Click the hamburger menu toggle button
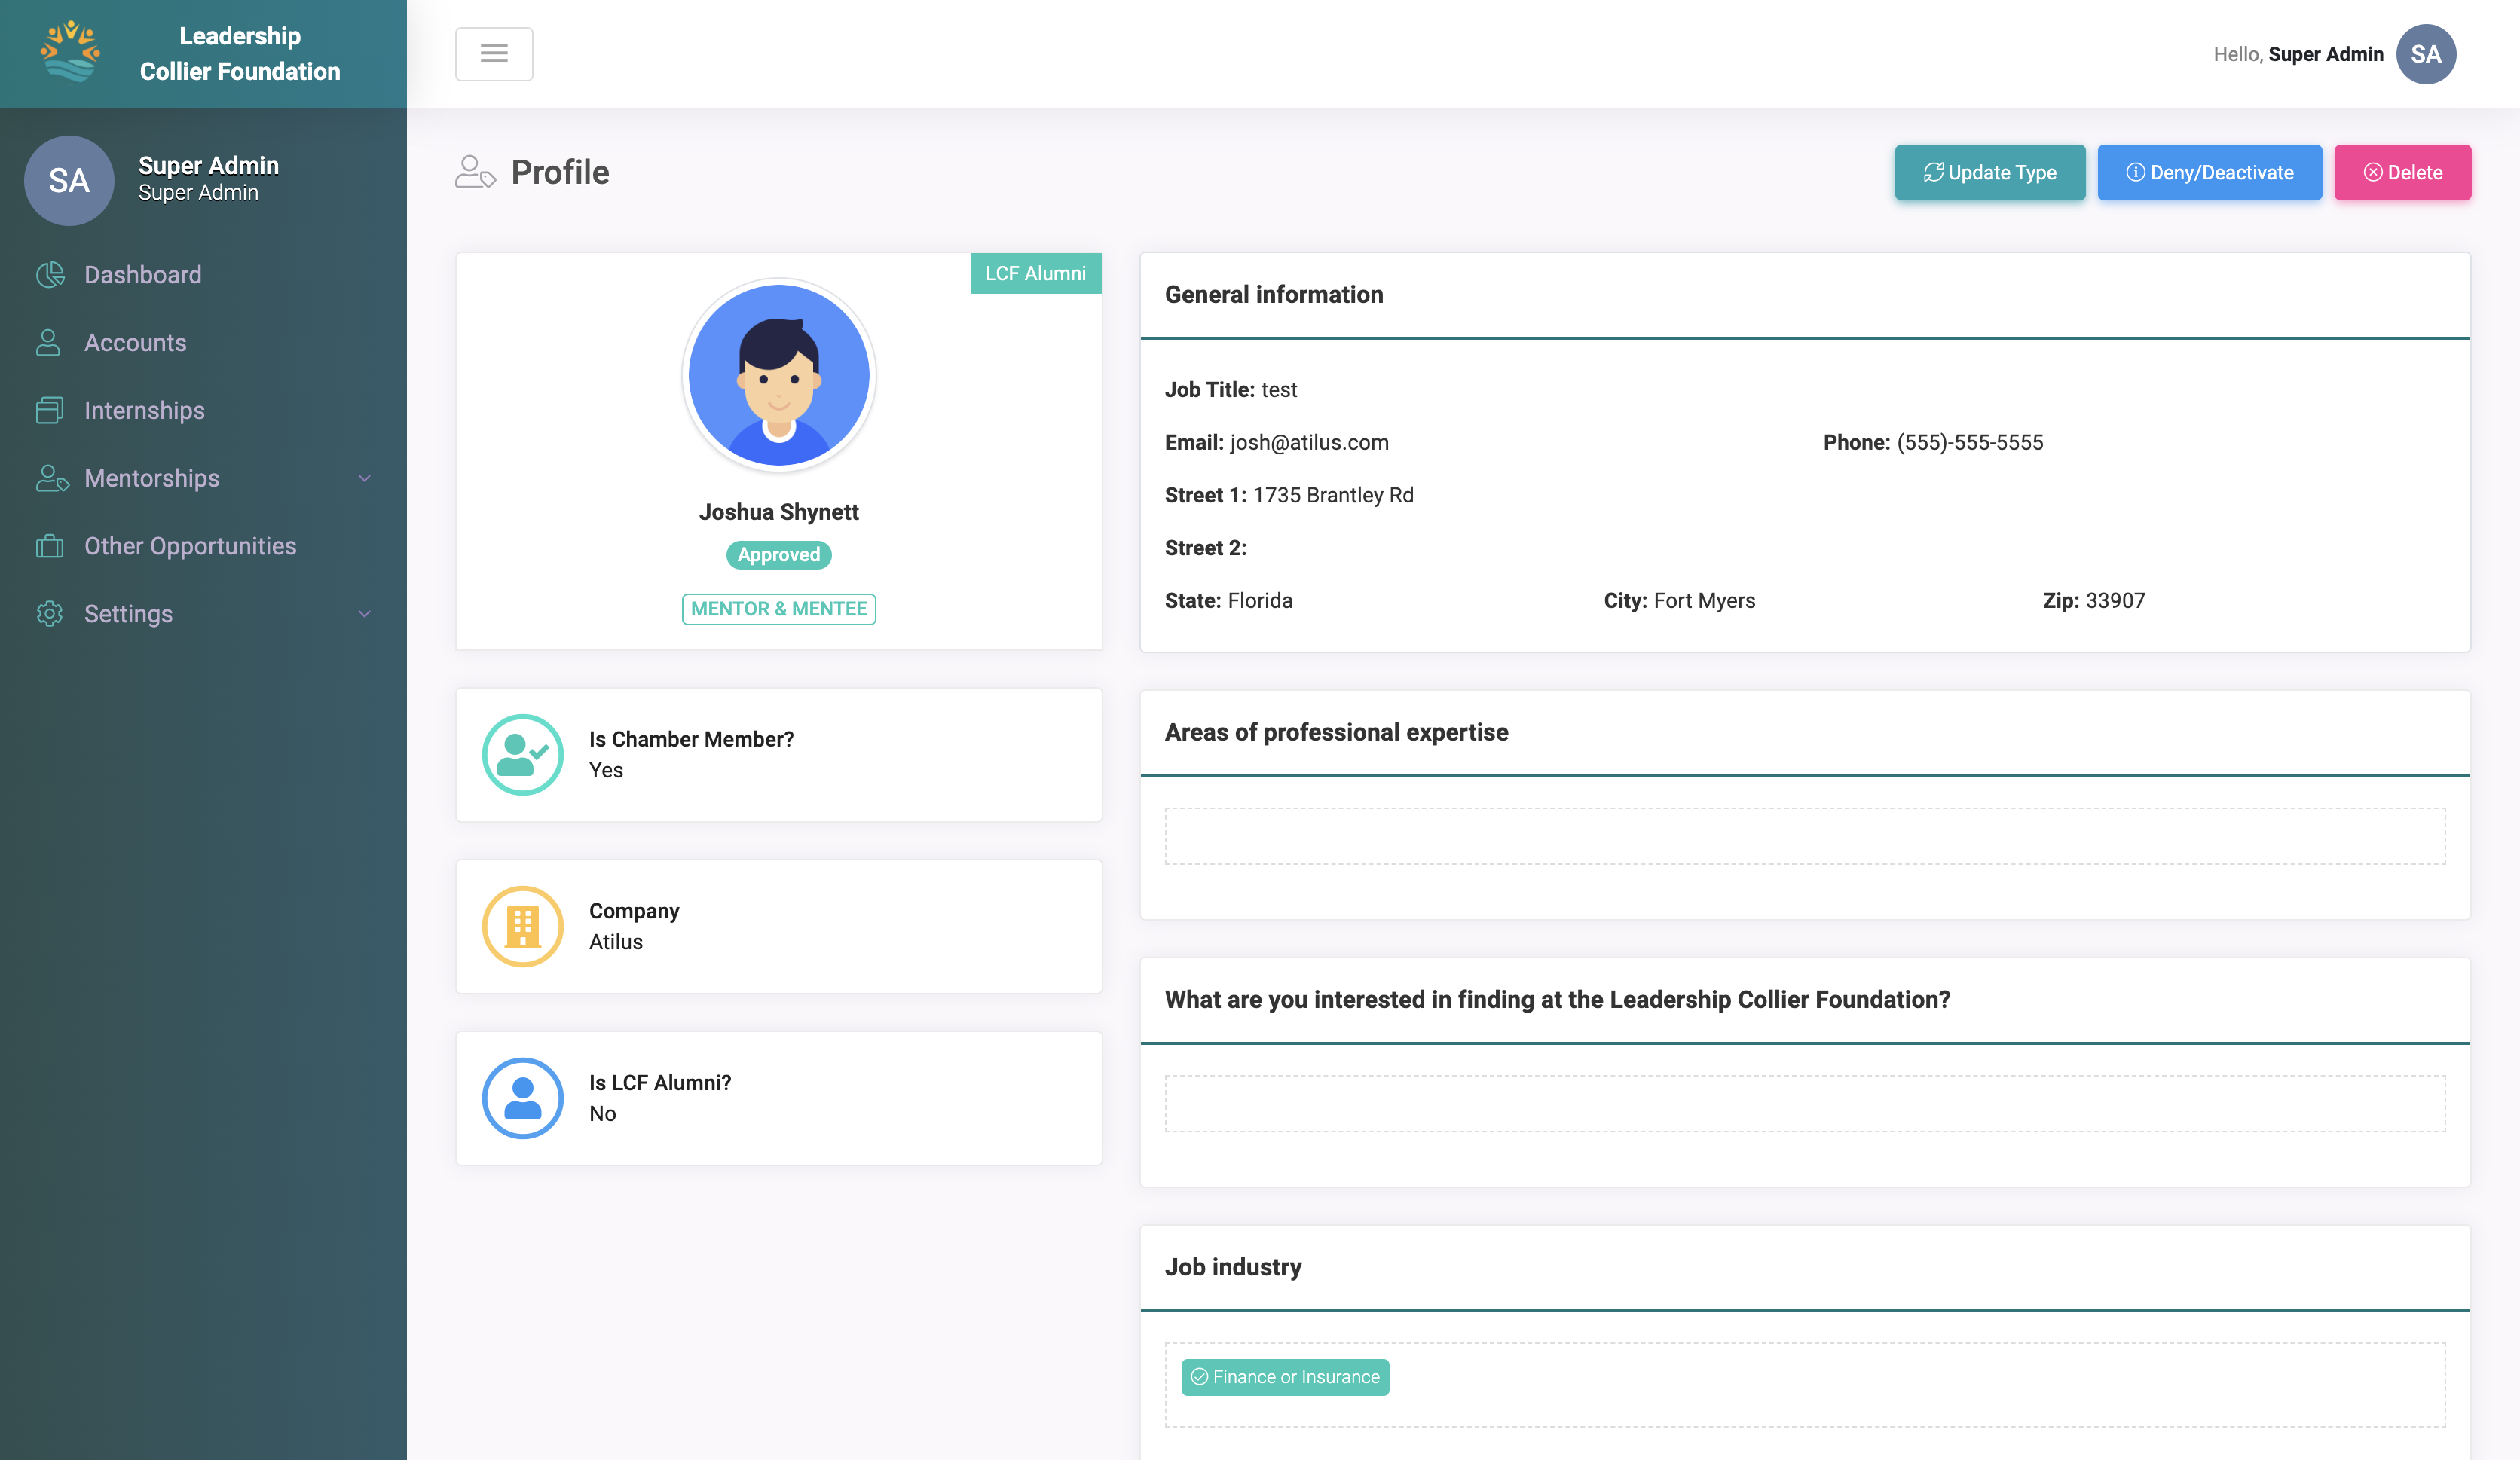The width and height of the screenshot is (2520, 1460). (x=494, y=54)
